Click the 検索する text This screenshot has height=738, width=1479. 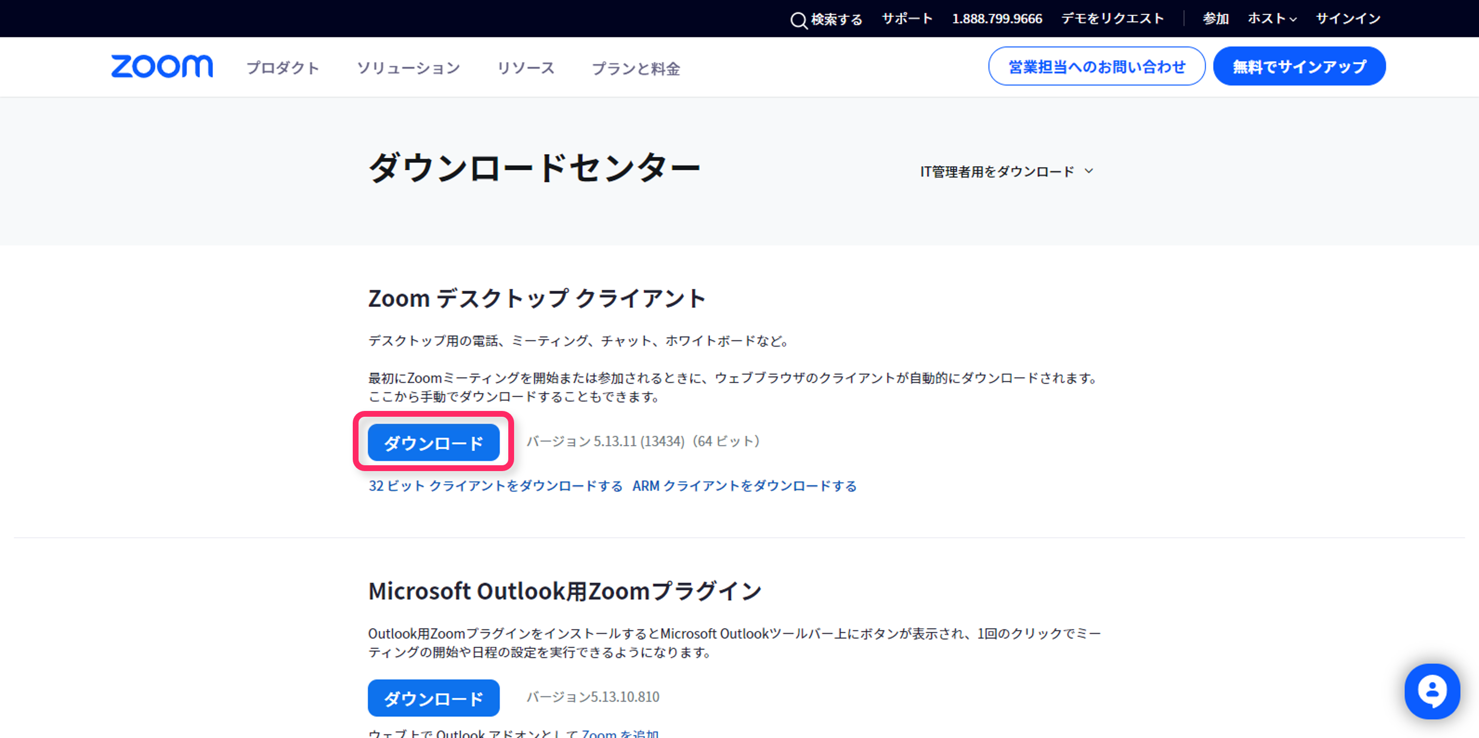(837, 20)
